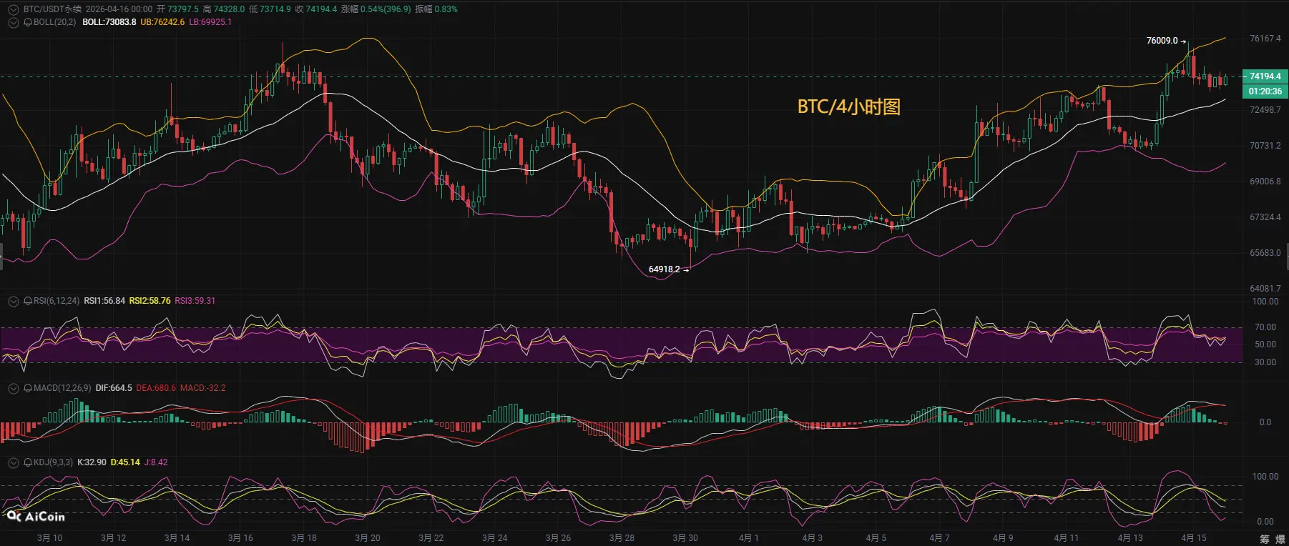Click the BTC/USDT永续 pair name

tap(52, 9)
